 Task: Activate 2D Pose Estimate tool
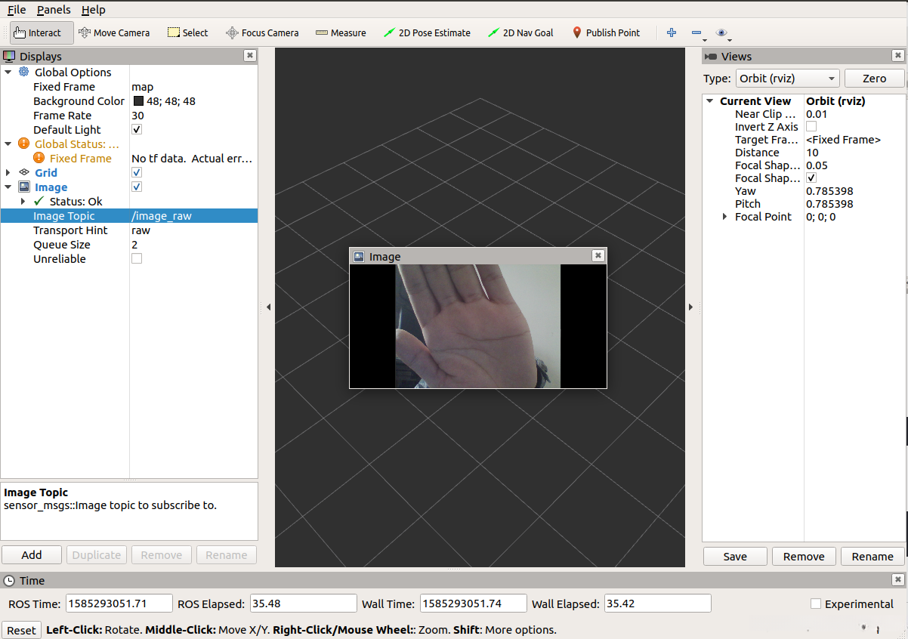tap(427, 32)
